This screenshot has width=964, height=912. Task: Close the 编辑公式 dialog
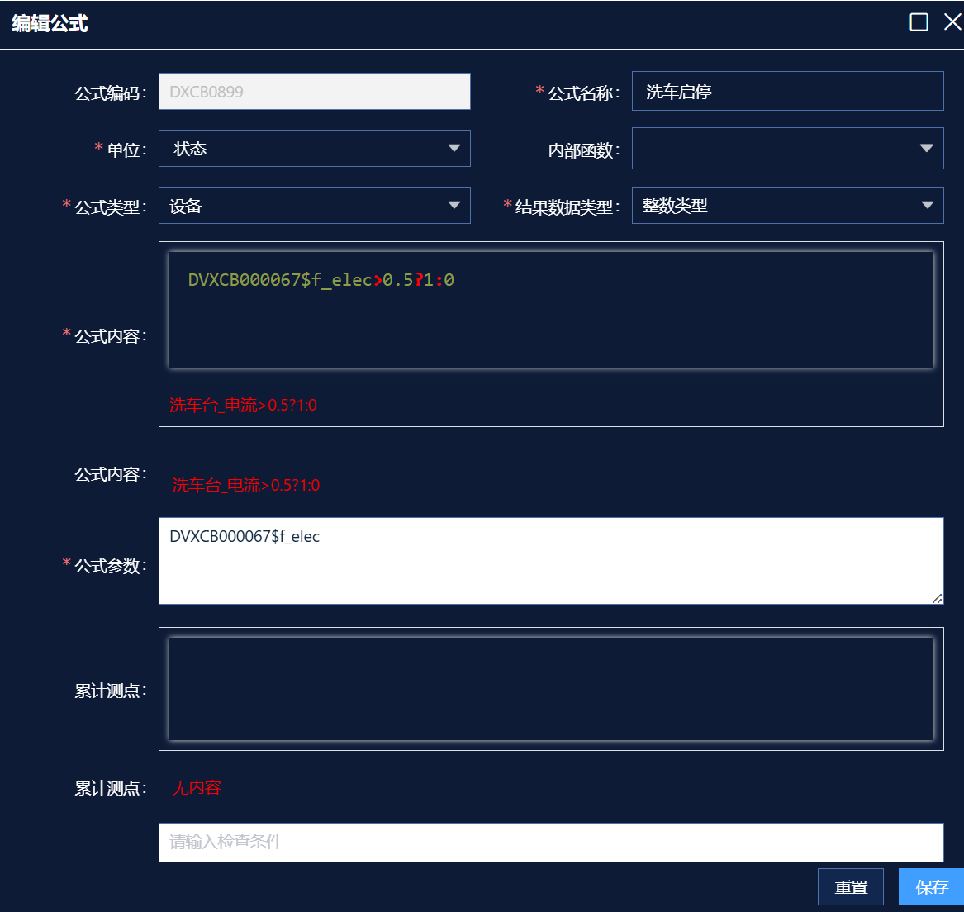click(x=952, y=22)
